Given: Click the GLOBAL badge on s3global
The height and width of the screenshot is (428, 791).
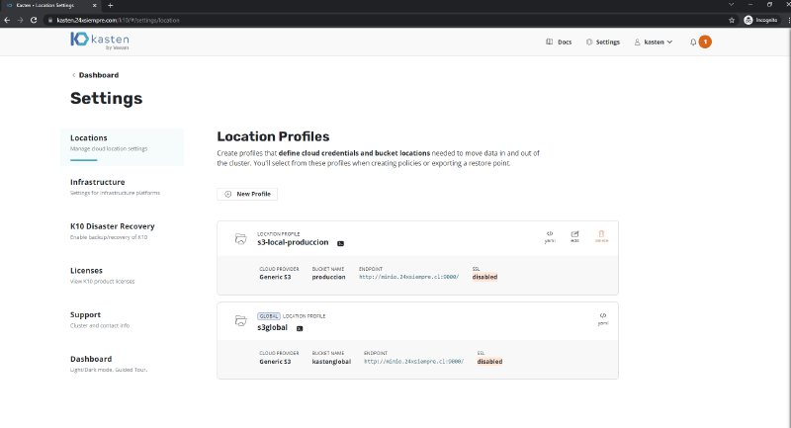Looking at the screenshot, I should 268,316.
